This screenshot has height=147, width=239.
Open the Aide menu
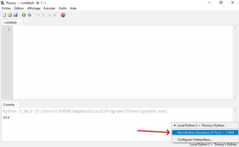point(73,8)
